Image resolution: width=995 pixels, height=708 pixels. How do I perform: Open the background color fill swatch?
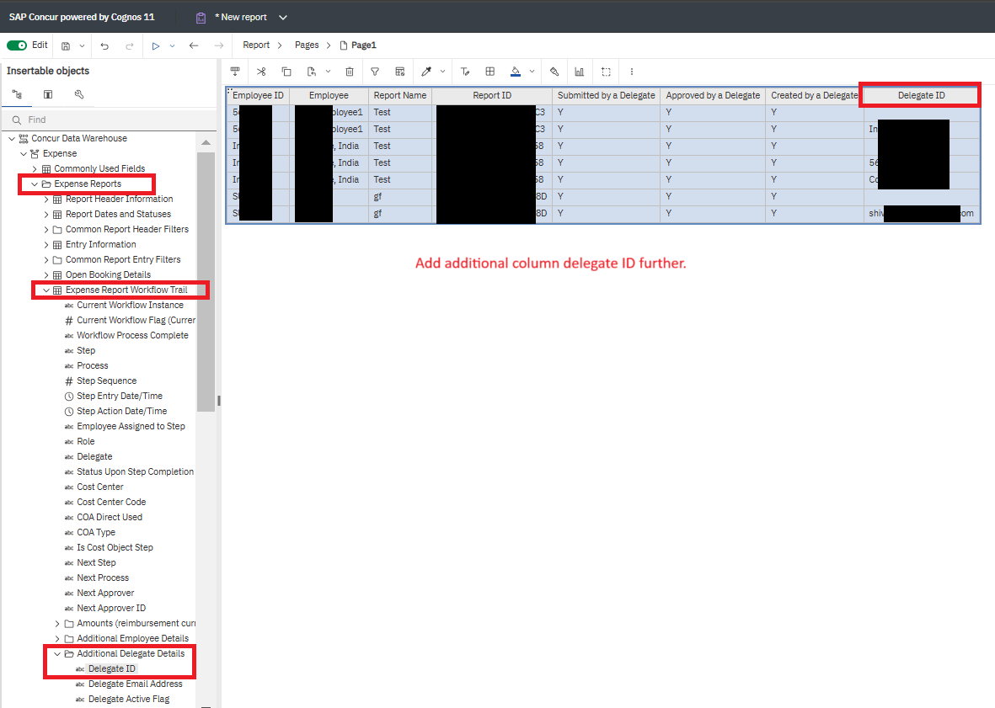[x=516, y=72]
